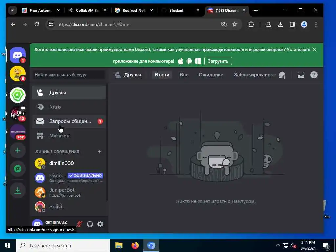Image resolution: width=336 pixels, height=252 pixels.
Task: Open direct message with dimilin000
Action: (x=69, y=163)
